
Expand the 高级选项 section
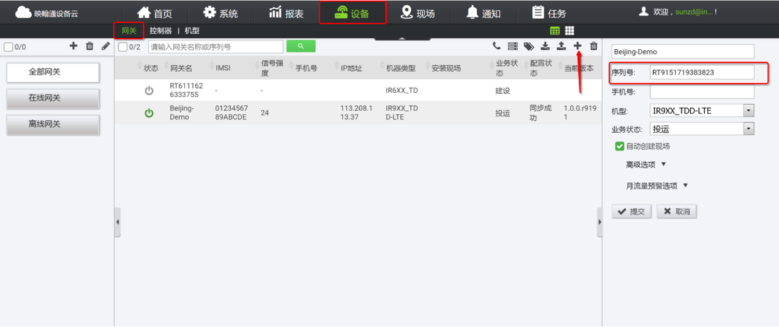click(x=646, y=164)
